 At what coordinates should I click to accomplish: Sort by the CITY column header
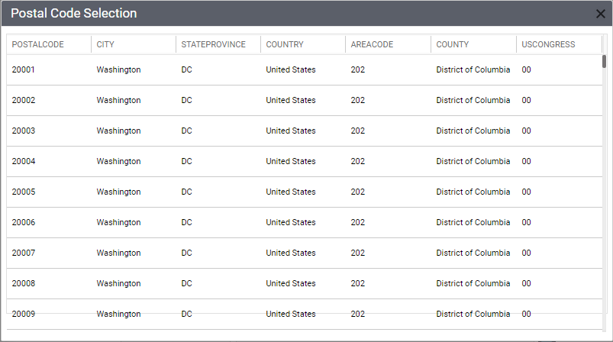105,45
